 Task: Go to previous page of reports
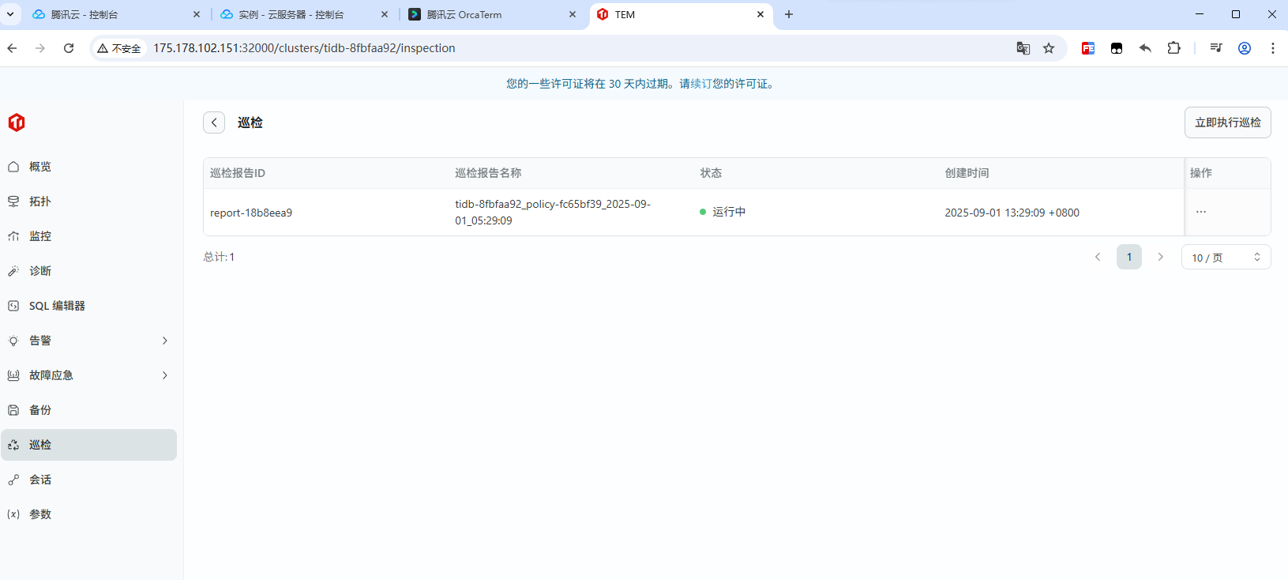point(1098,257)
